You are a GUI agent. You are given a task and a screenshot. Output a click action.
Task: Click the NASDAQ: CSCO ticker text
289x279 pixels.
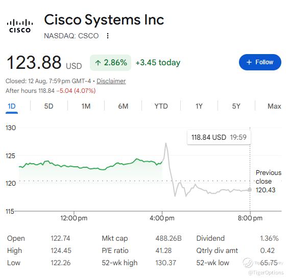tap(71, 36)
